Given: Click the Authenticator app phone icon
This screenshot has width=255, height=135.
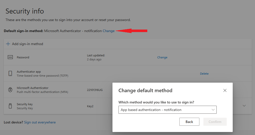Looking at the screenshot, I should (10, 73).
